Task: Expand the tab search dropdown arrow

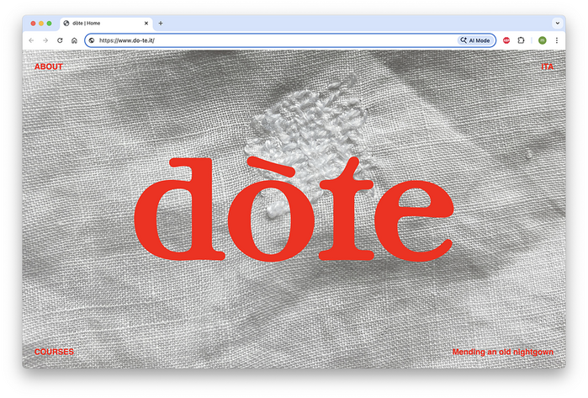Action: (556, 23)
